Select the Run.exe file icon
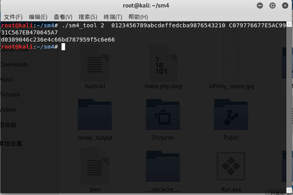The height and width of the screenshot is (195, 293). click(x=231, y=166)
